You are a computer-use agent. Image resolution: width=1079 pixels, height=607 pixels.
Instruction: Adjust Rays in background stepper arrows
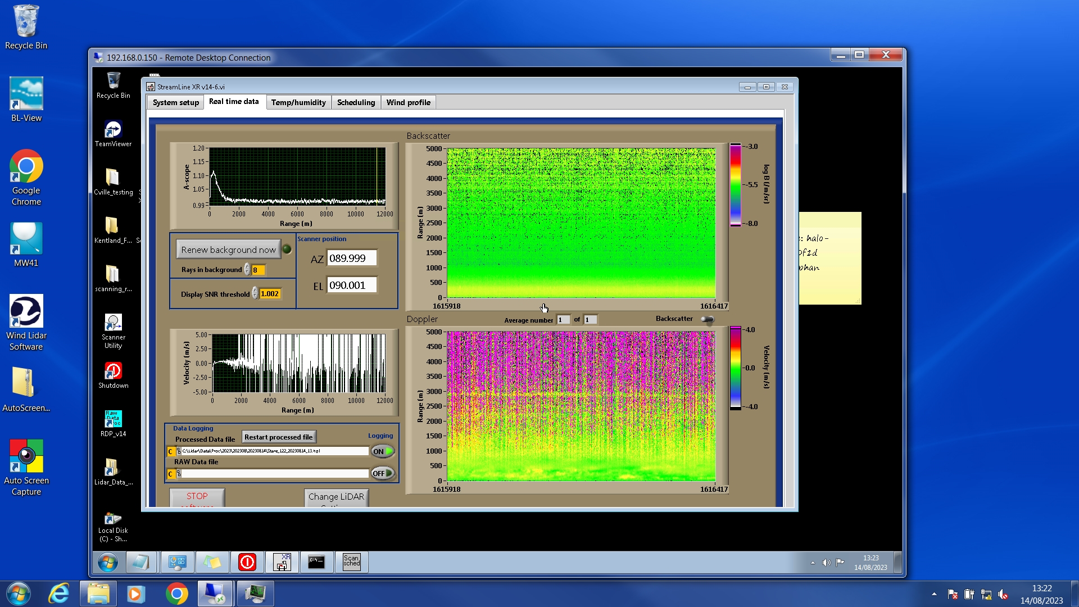[247, 270]
